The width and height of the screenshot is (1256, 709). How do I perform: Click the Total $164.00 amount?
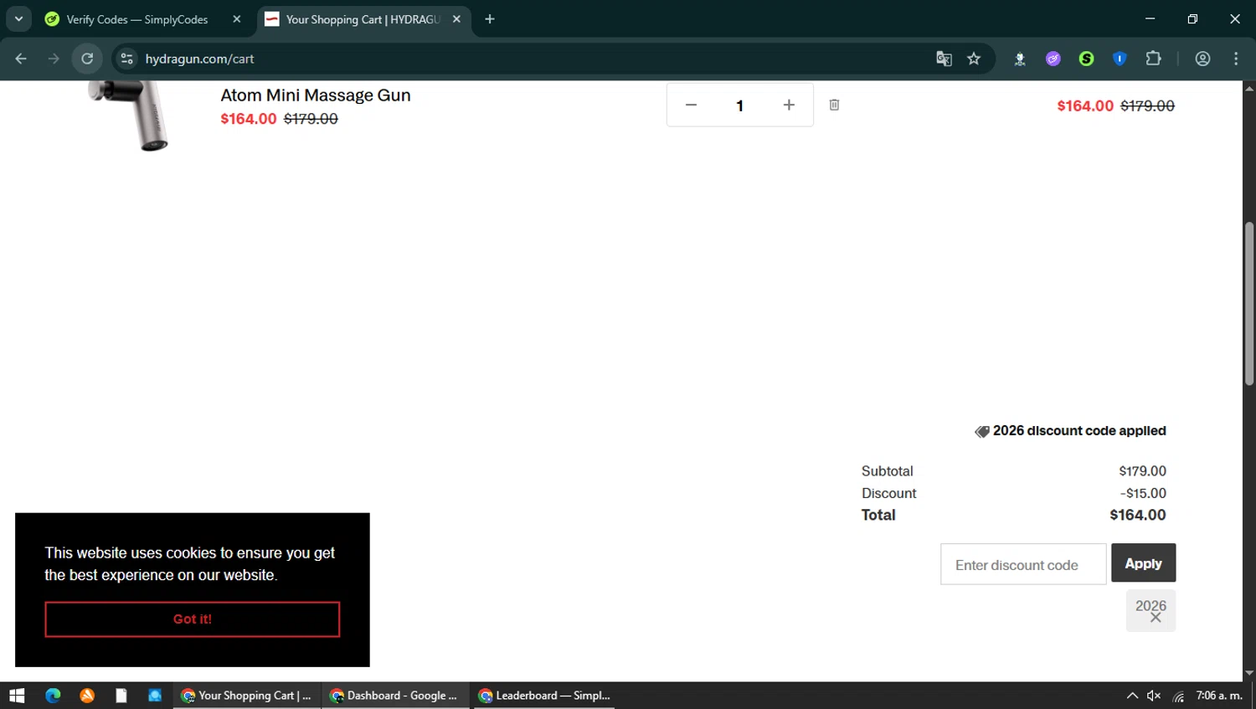click(1138, 515)
